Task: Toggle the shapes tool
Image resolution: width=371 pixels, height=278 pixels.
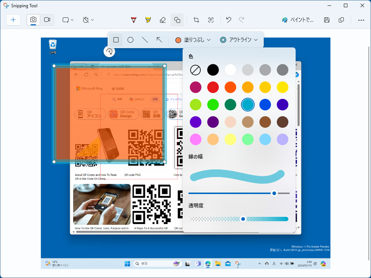Action: tap(177, 20)
